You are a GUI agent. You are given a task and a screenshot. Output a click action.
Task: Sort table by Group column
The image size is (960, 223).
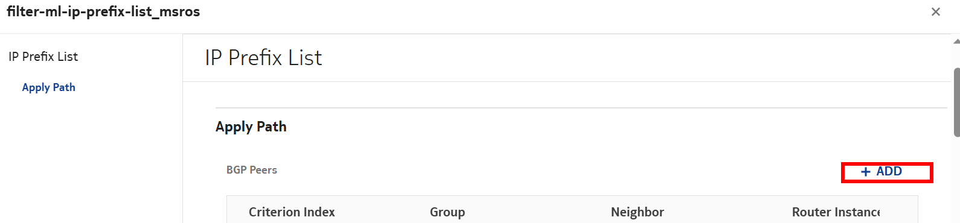[x=447, y=212]
